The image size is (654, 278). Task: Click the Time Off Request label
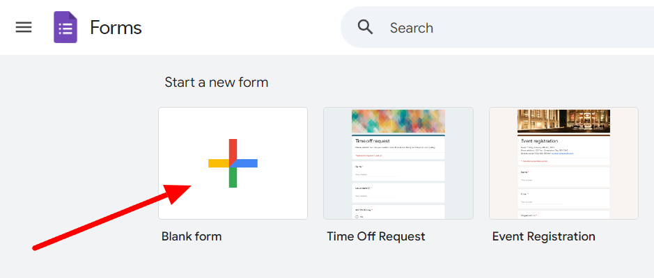tap(376, 236)
